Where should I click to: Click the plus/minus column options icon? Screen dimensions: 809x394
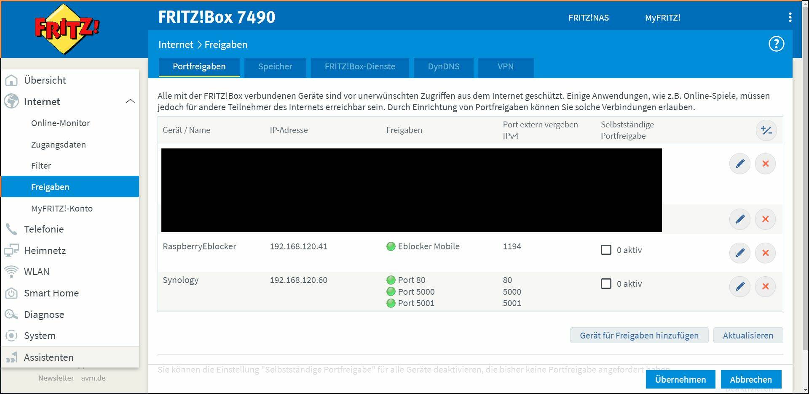click(766, 130)
